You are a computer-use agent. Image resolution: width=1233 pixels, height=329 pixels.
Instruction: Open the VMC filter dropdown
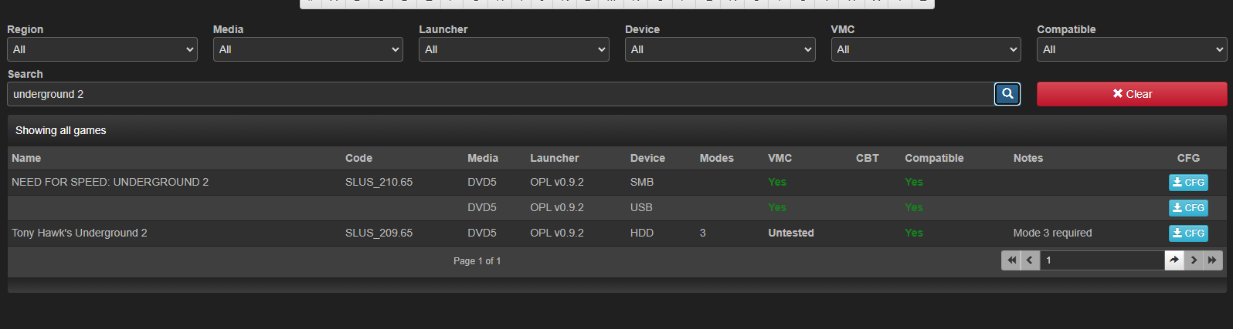(x=926, y=49)
